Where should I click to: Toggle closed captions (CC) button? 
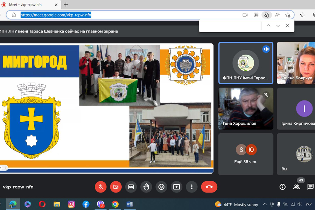pos(131,187)
